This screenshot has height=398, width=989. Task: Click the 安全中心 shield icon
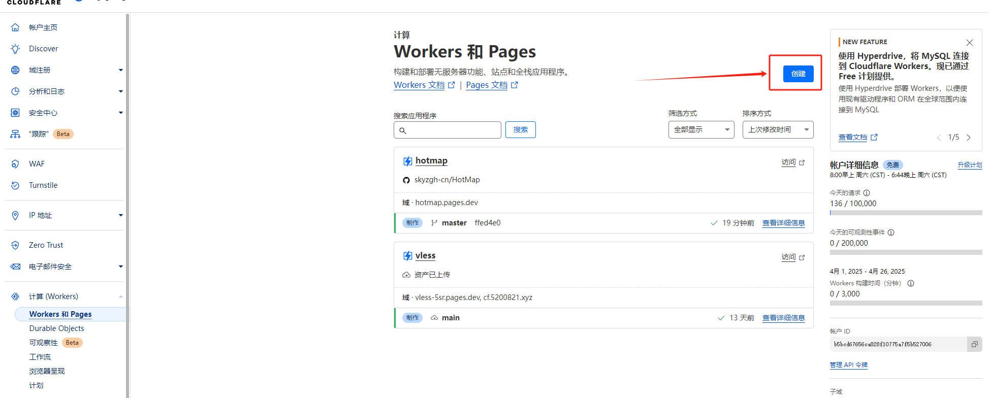(x=15, y=113)
